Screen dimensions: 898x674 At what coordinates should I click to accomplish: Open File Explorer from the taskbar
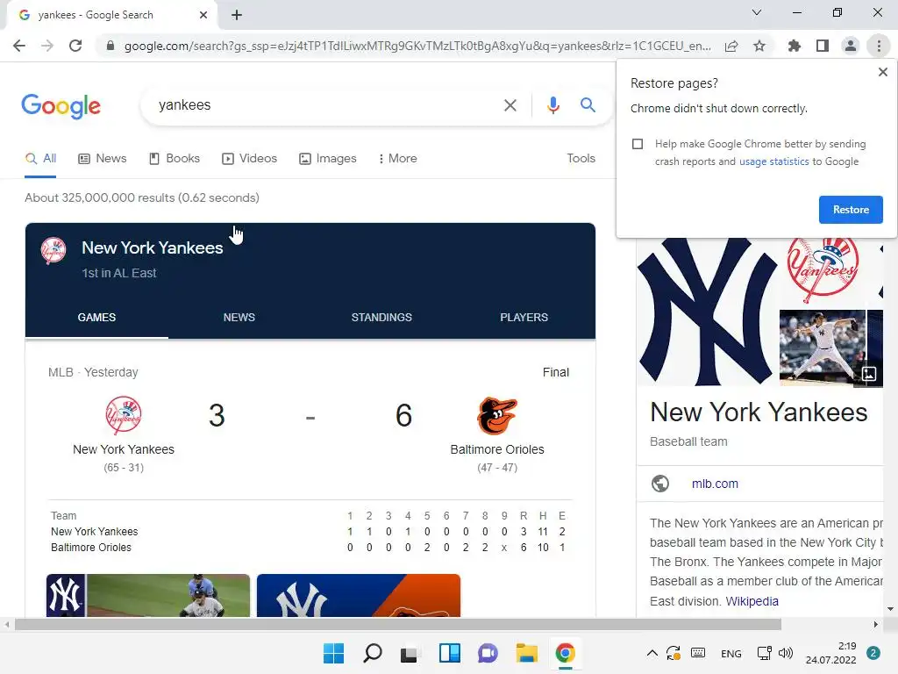coord(526,653)
